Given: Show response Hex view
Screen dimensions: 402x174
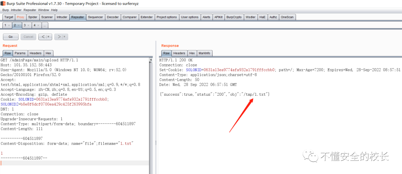Looking at the screenshot, I should tap(192, 53).
